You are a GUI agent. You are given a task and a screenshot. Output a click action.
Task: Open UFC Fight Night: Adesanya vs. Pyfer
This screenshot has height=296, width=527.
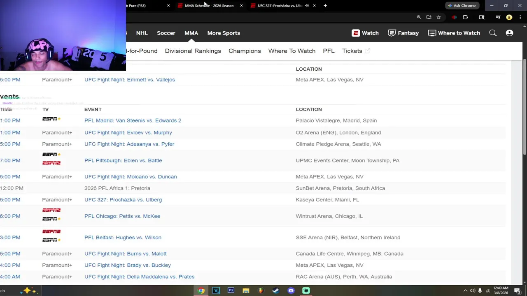pyautogui.click(x=129, y=144)
